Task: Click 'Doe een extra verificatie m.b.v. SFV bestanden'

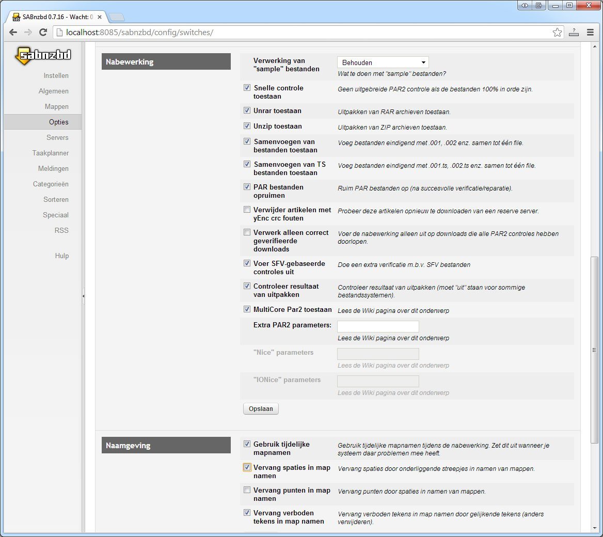Action: (404, 265)
